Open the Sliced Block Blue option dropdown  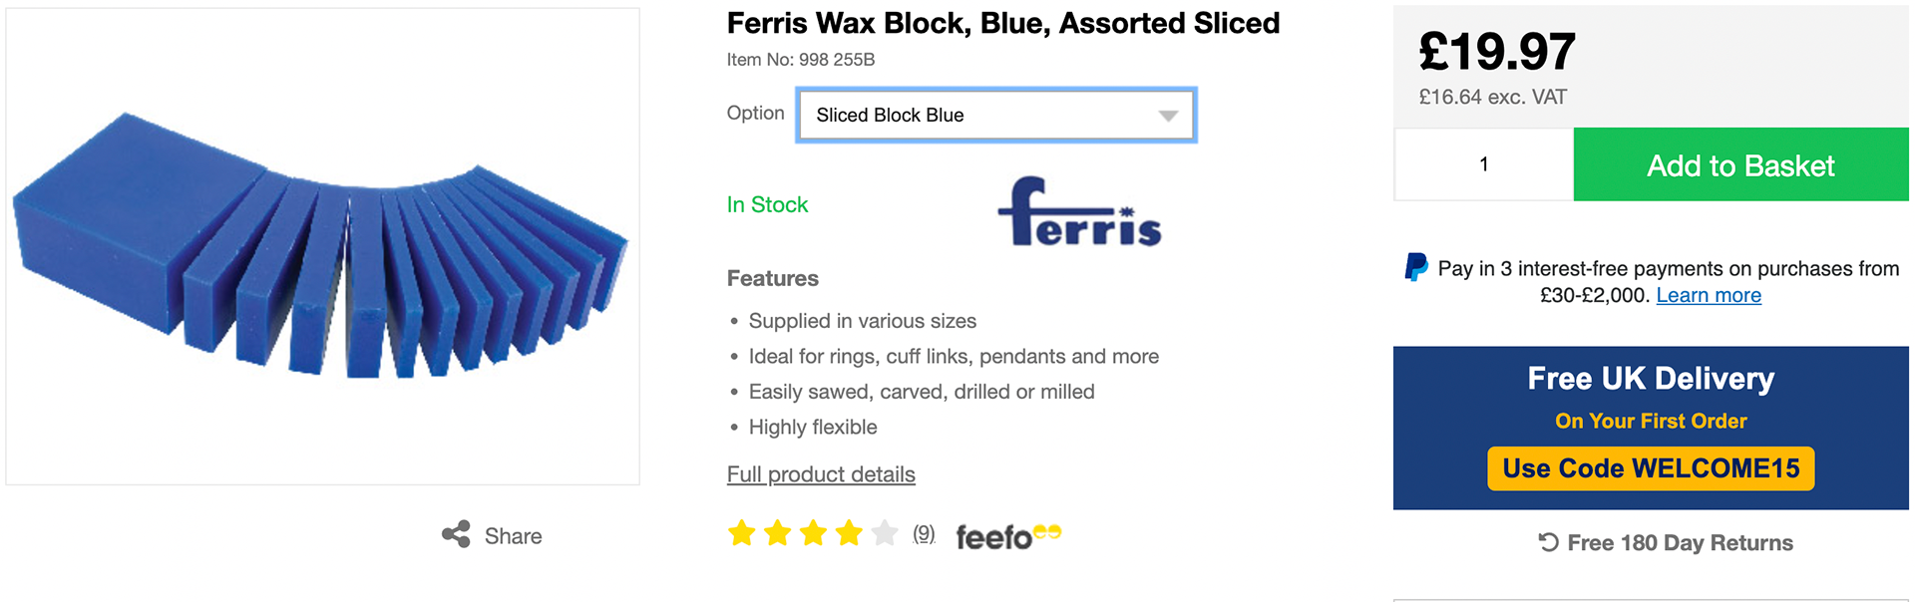coord(996,115)
